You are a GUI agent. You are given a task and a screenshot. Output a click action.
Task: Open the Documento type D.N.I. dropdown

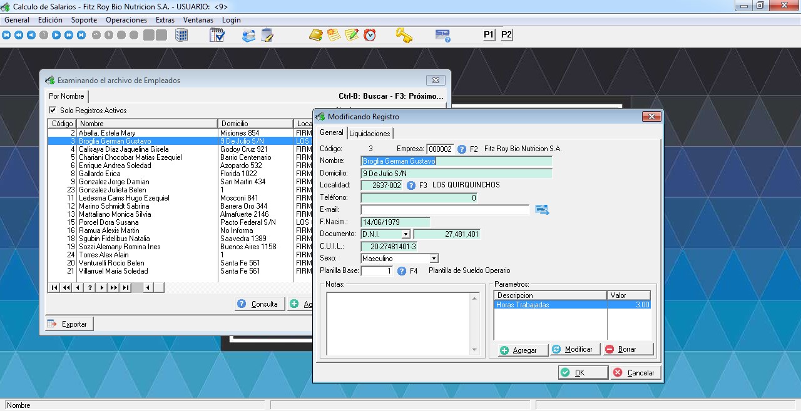coord(406,234)
